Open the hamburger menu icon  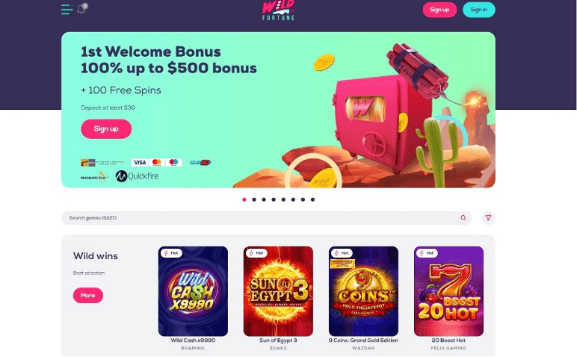tap(67, 10)
